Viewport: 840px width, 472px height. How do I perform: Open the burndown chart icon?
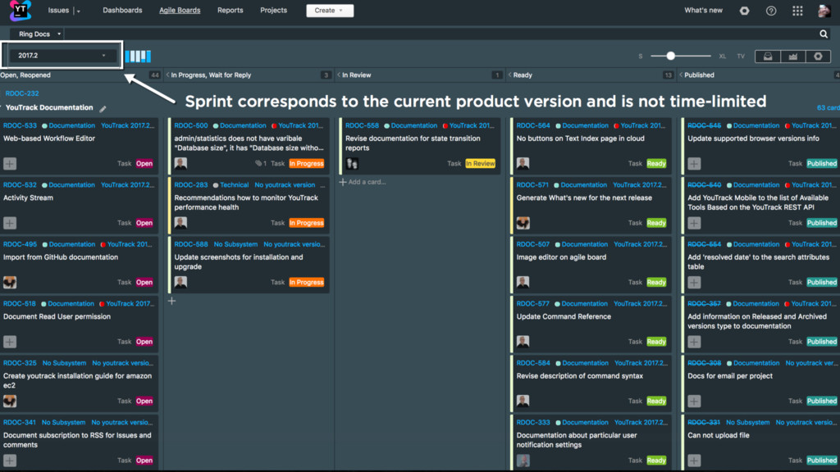(x=793, y=57)
